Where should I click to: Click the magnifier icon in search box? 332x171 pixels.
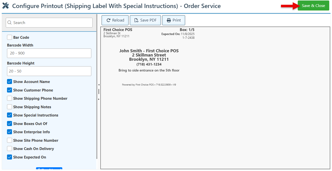[10, 23]
